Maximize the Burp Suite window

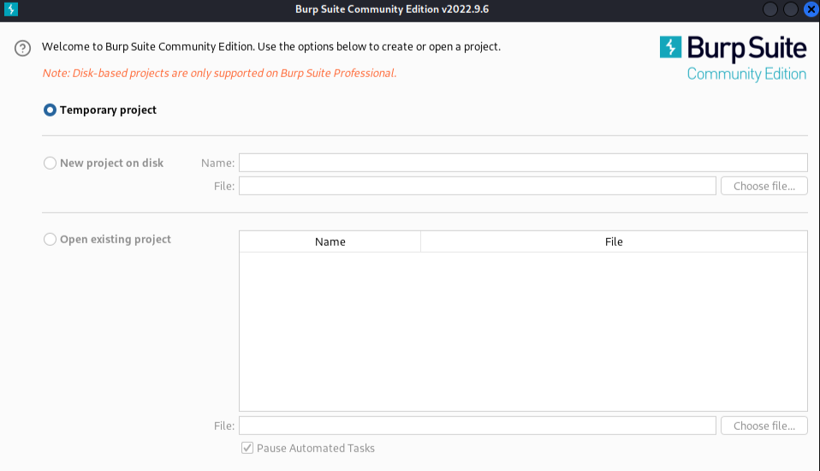pyautogui.click(x=791, y=9)
